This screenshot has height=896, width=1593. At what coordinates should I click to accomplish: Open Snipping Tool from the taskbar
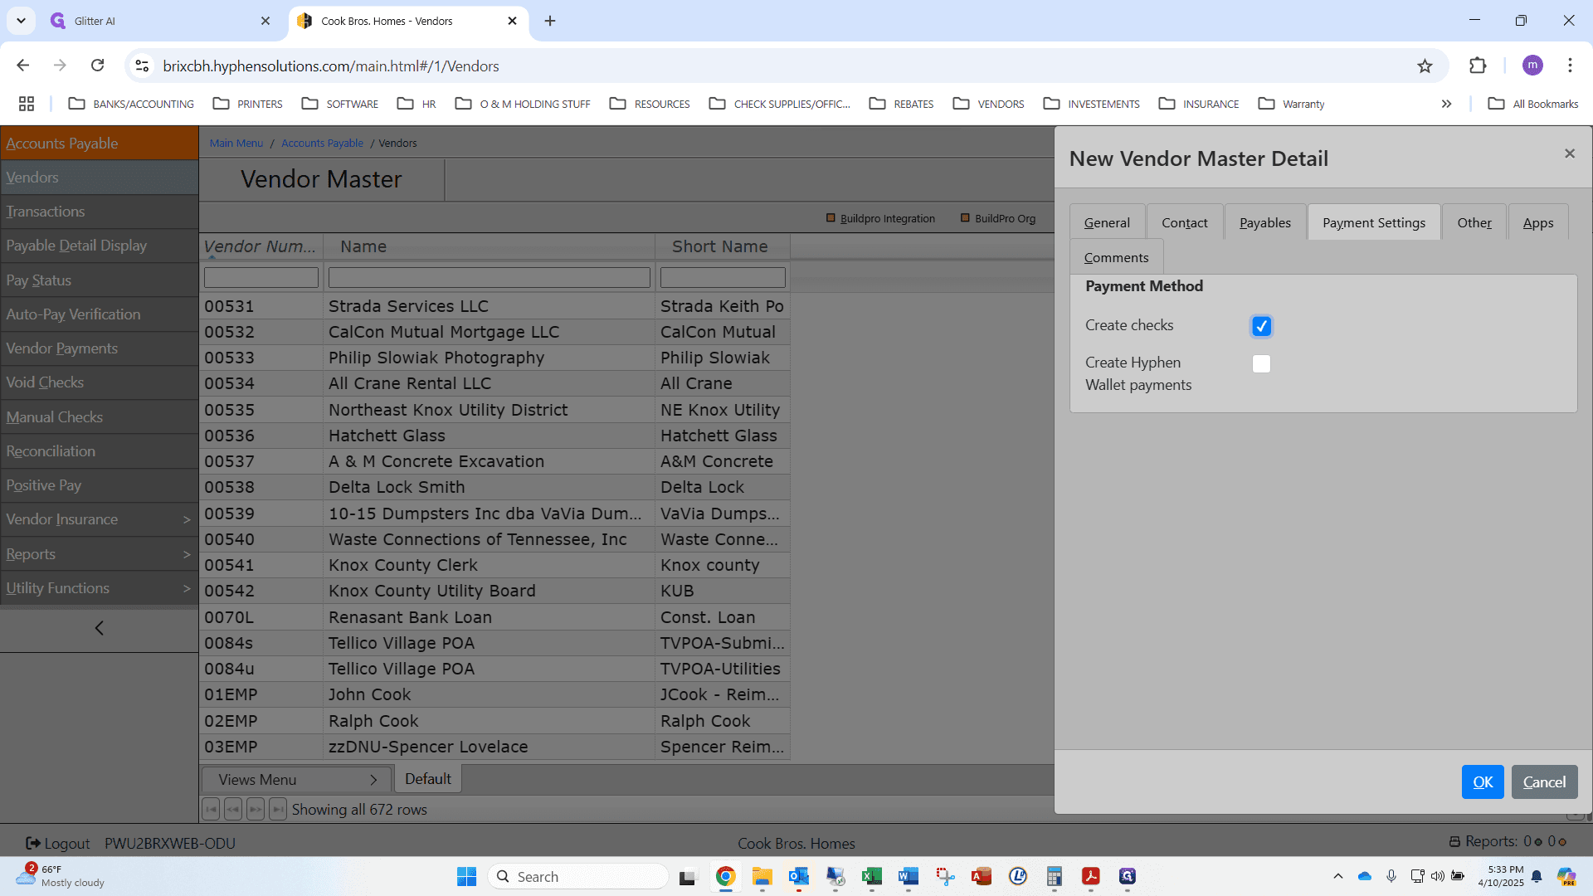944,876
